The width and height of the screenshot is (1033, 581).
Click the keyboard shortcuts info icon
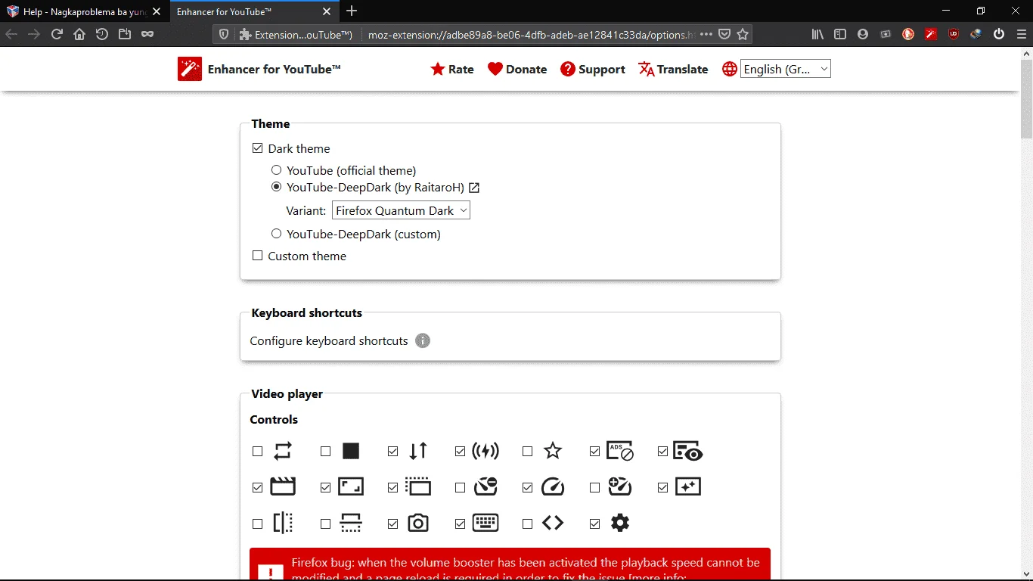tap(423, 340)
